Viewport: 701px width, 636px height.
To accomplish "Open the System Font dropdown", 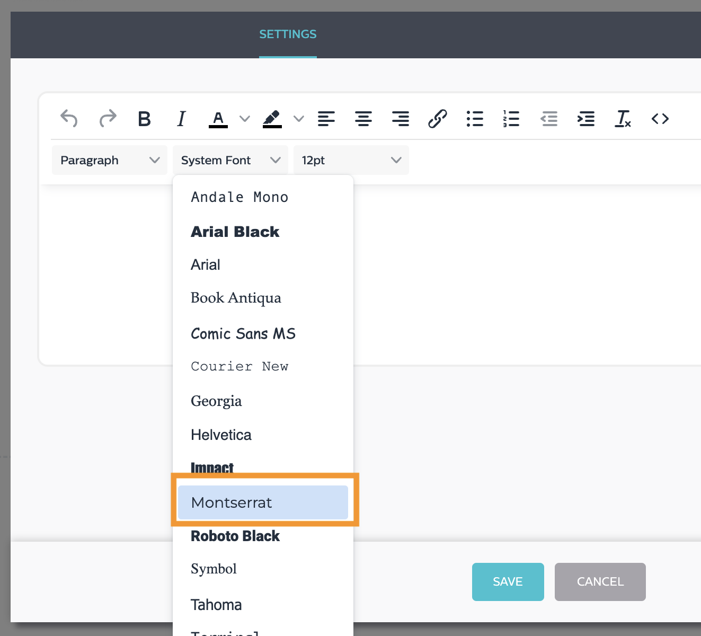I will tap(230, 160).
